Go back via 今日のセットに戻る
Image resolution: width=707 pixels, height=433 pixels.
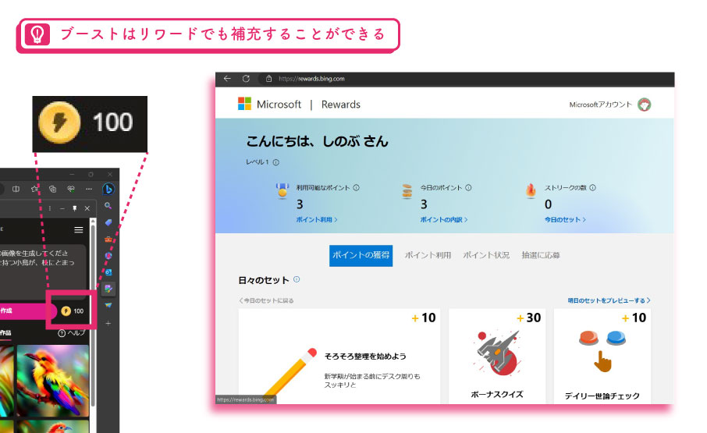click(266, 300)
